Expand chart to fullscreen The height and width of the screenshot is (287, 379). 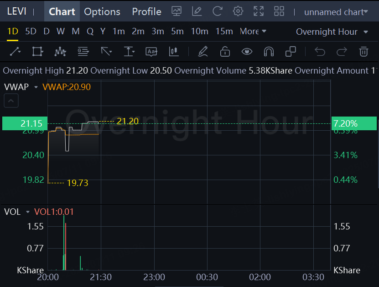coord(258,11)
